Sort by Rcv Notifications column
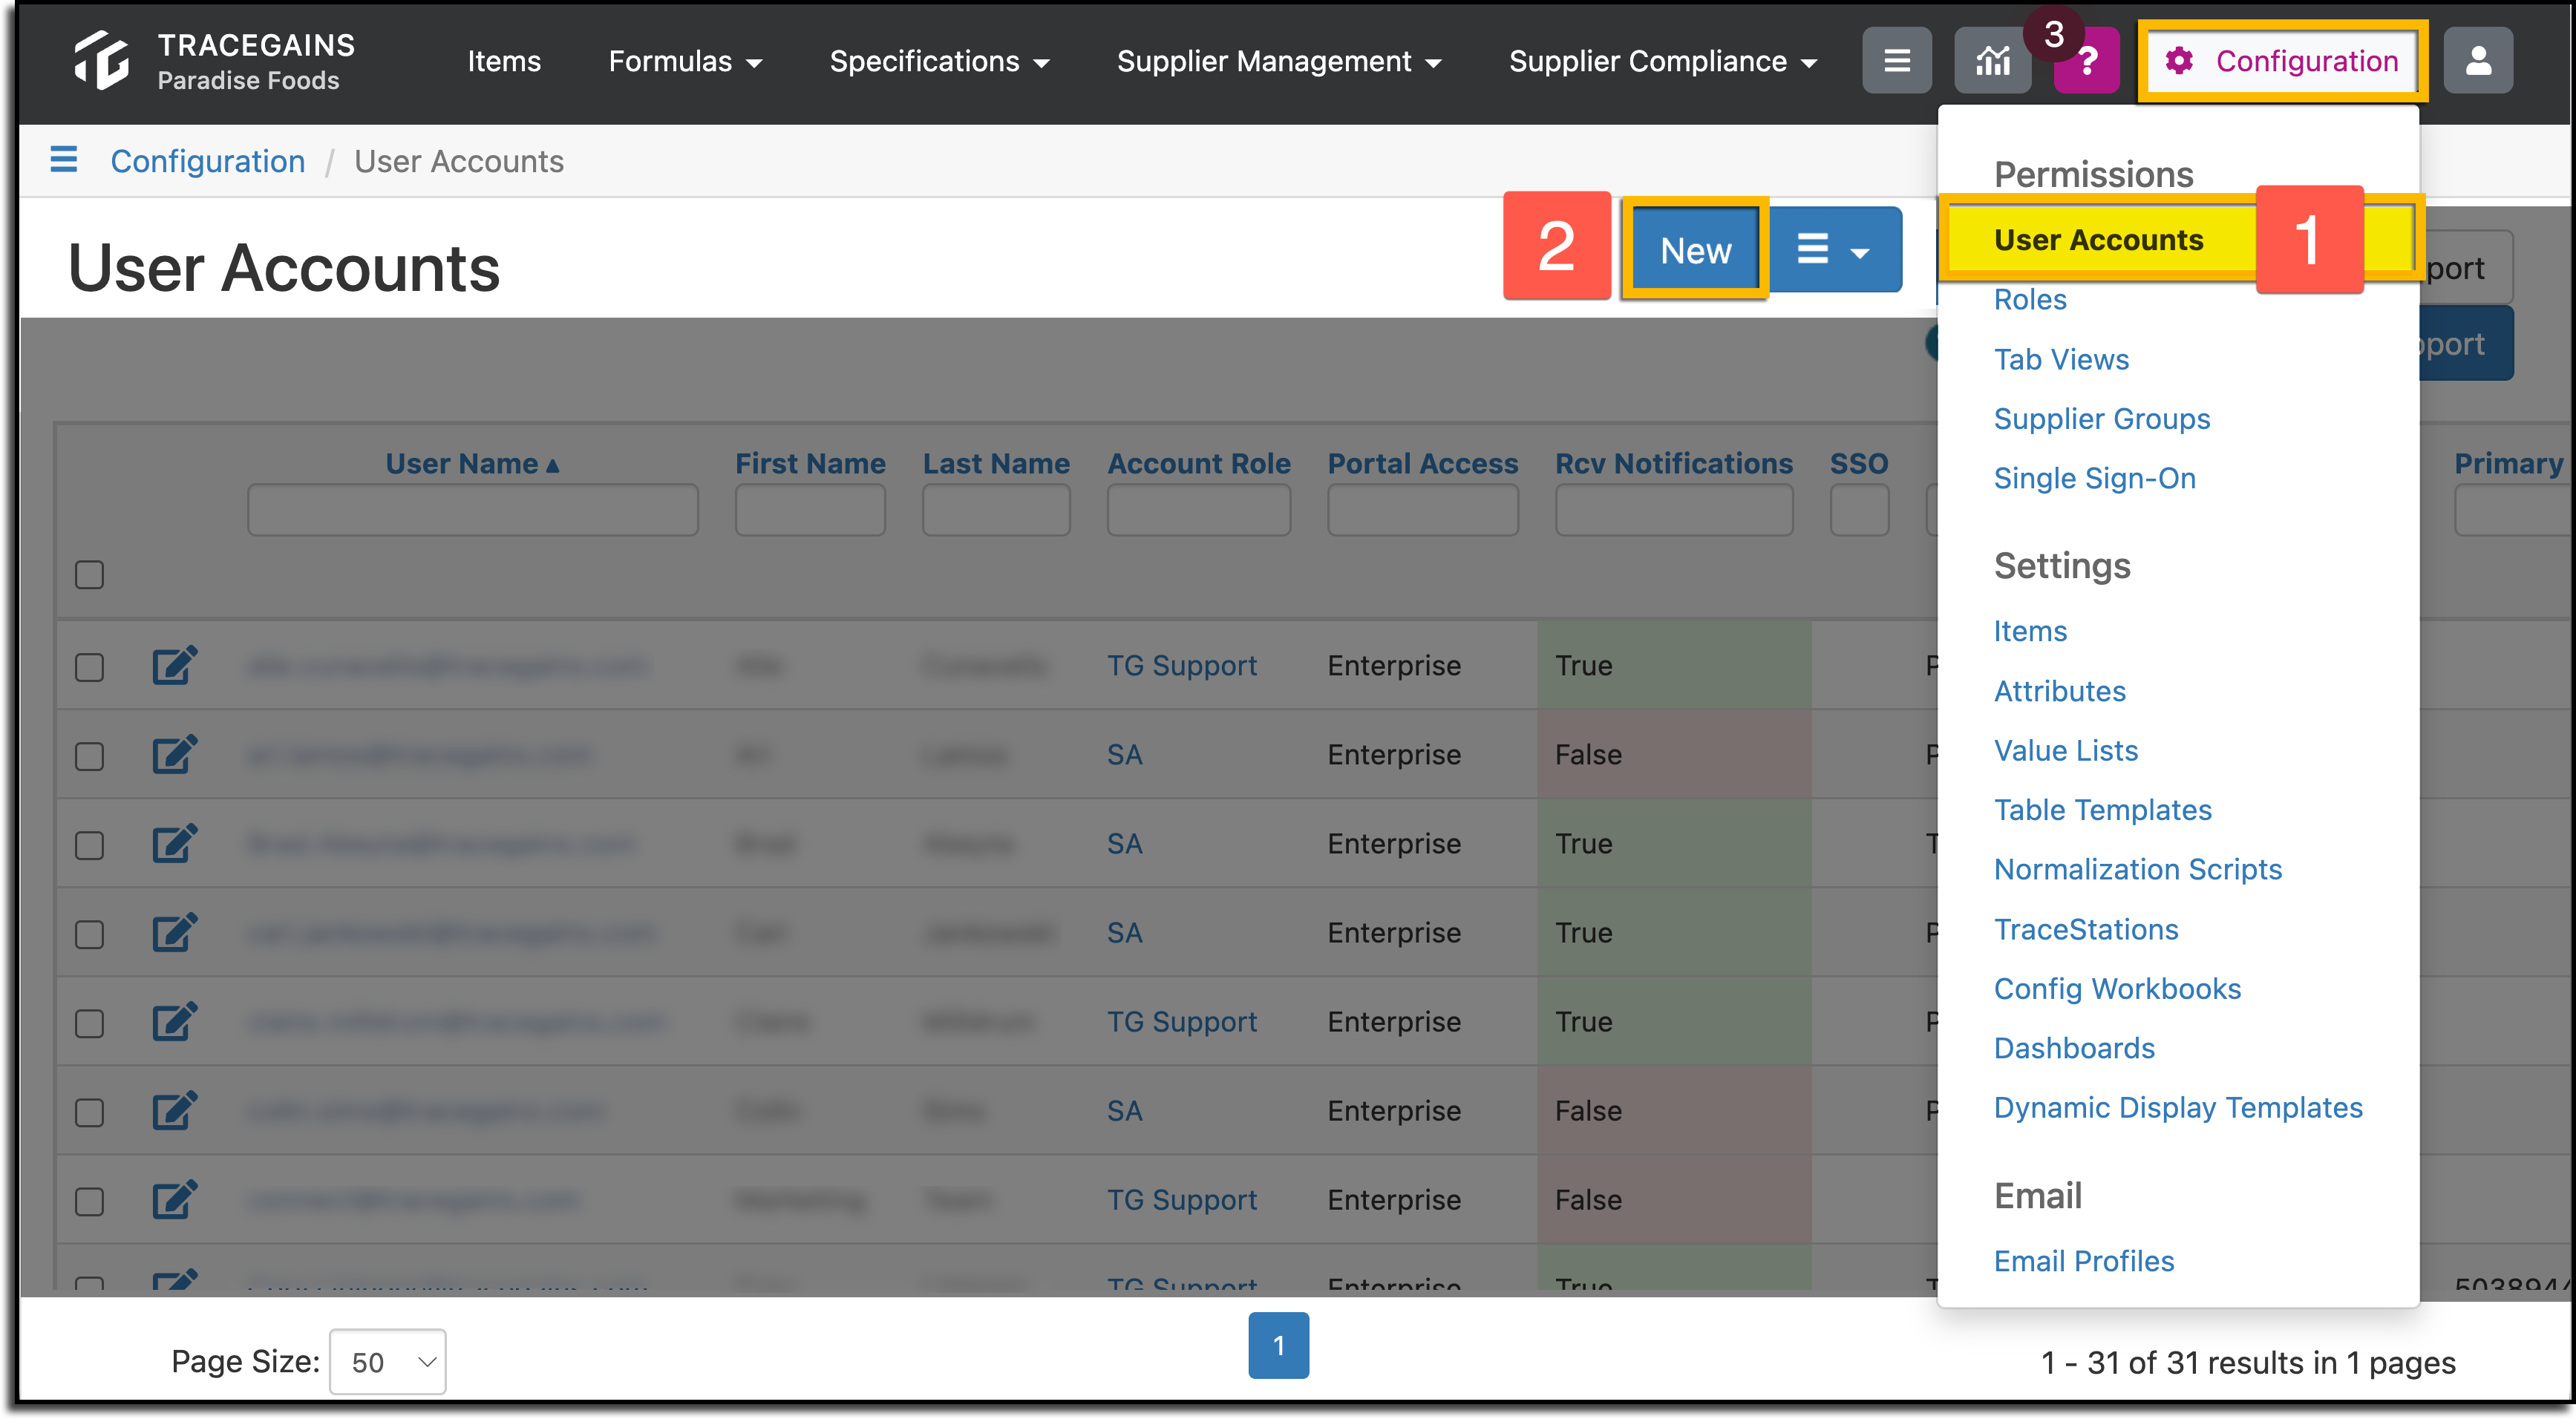The image size is (2576, 1419). click(x=1674, y=463)
